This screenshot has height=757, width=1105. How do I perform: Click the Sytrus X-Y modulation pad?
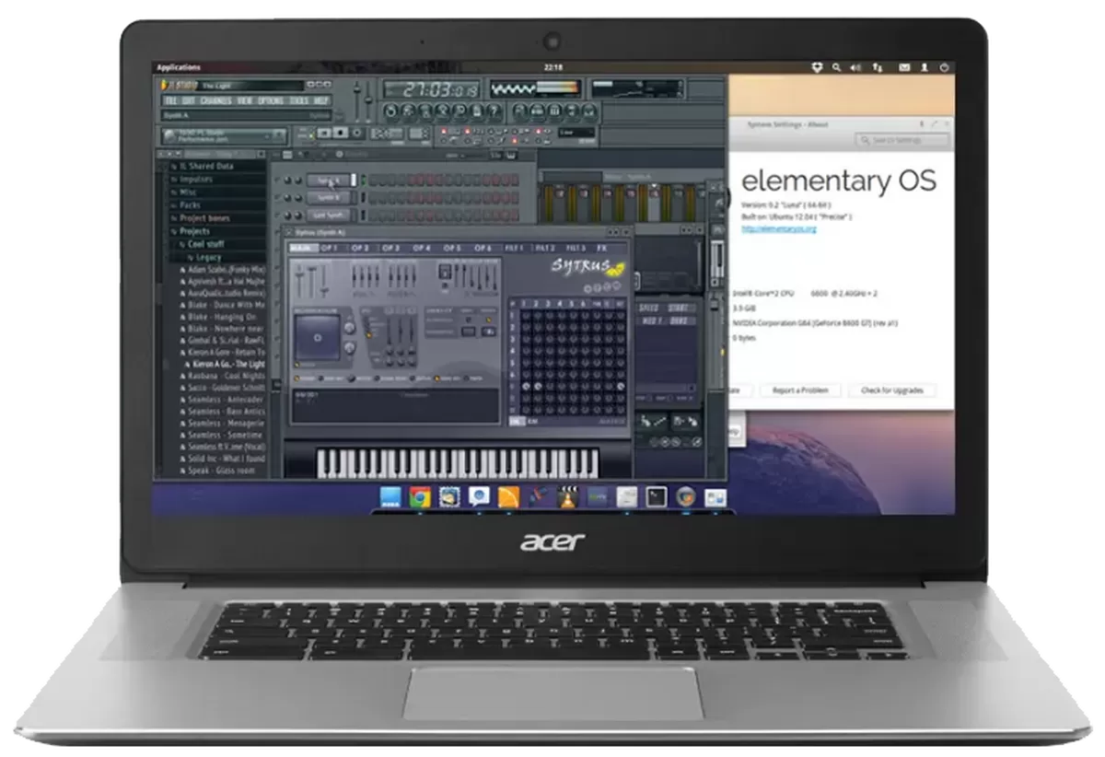coord(317,339)
